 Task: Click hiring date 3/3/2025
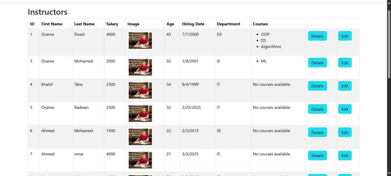coord(190,154)
